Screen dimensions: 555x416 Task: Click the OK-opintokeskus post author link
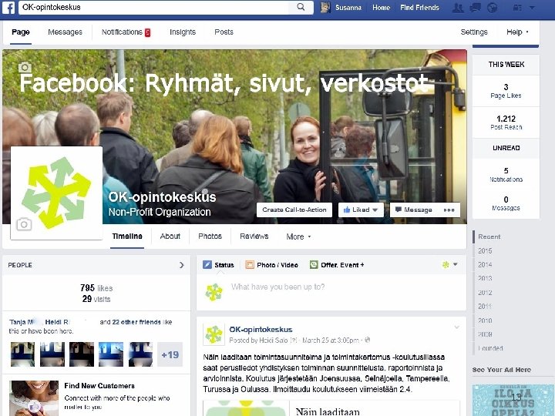[x=261, y=330]
